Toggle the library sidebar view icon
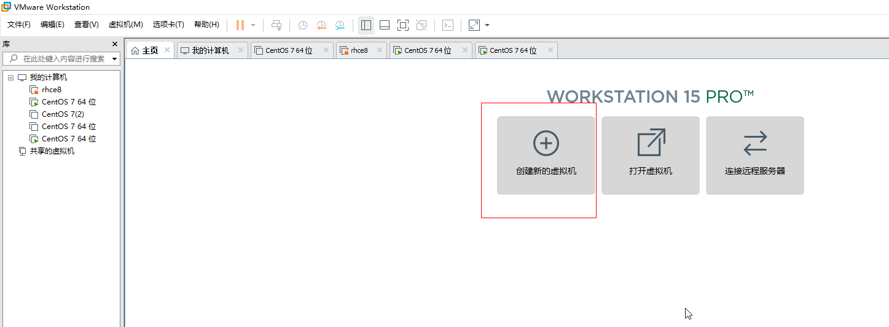This screenshot has width=889, height=327. click(x=366, y=25)
